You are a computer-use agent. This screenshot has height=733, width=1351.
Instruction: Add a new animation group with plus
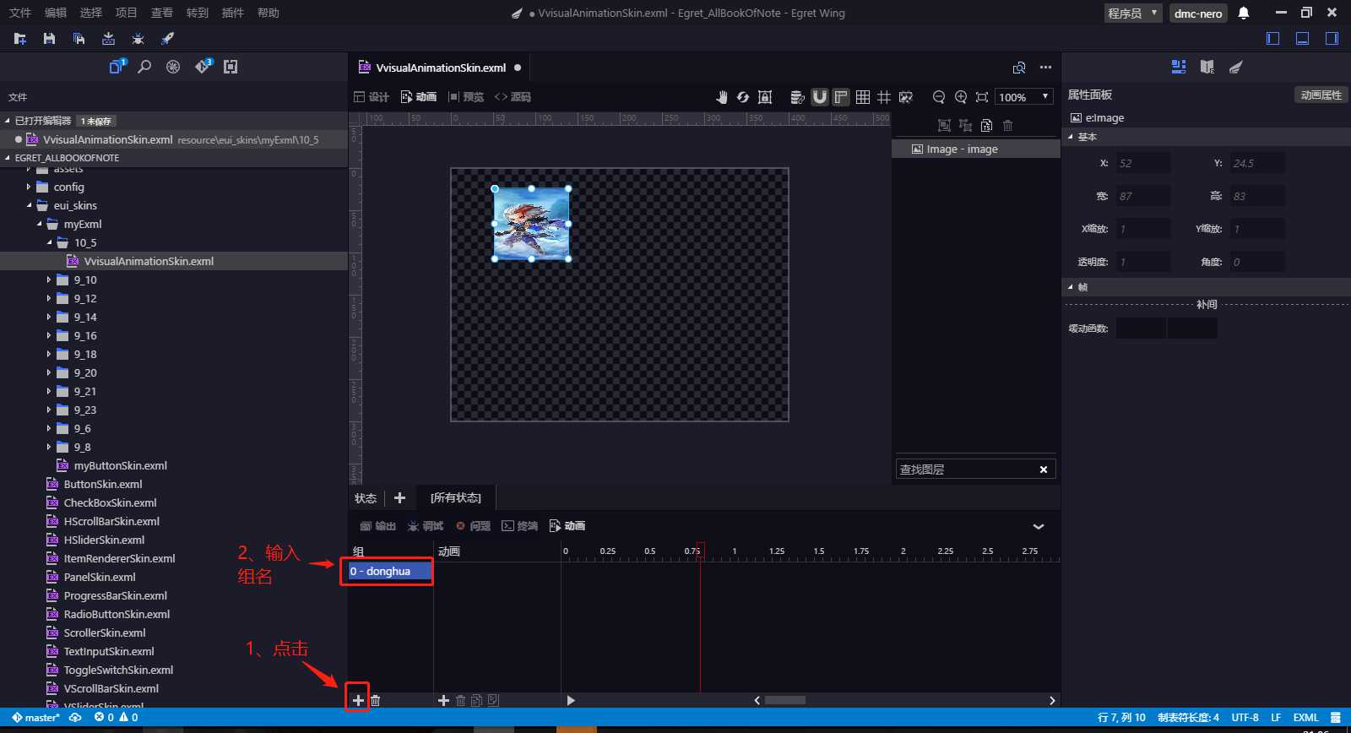(x=358, y=700)
